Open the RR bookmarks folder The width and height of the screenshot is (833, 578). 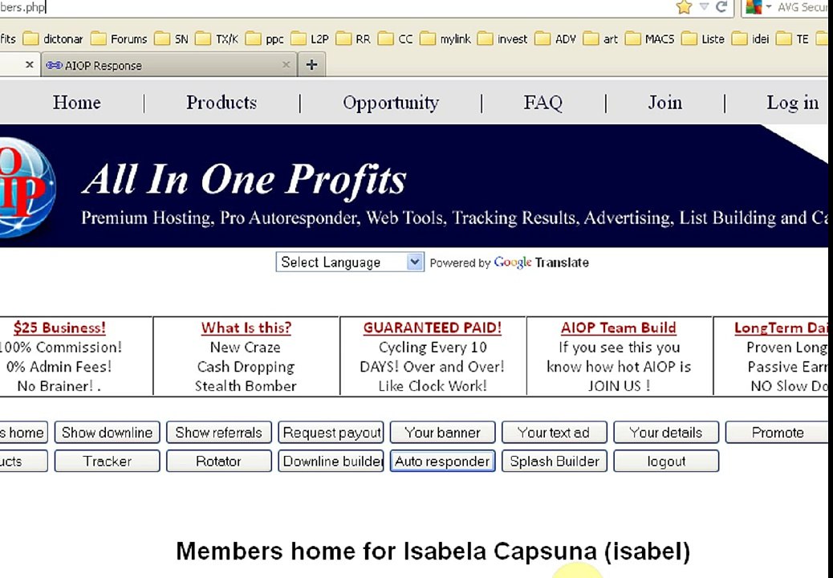(353, 39)
